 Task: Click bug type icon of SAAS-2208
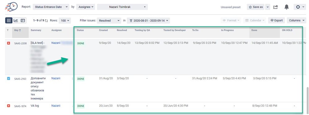click(8, 43)
